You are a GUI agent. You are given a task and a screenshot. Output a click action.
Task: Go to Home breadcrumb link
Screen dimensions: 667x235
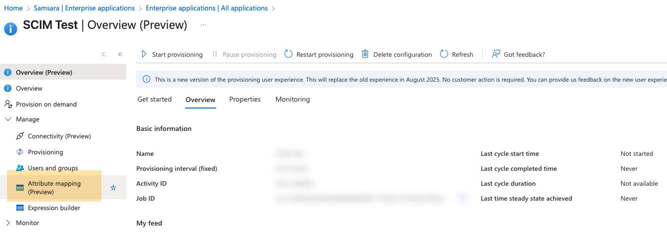point(13,8)
